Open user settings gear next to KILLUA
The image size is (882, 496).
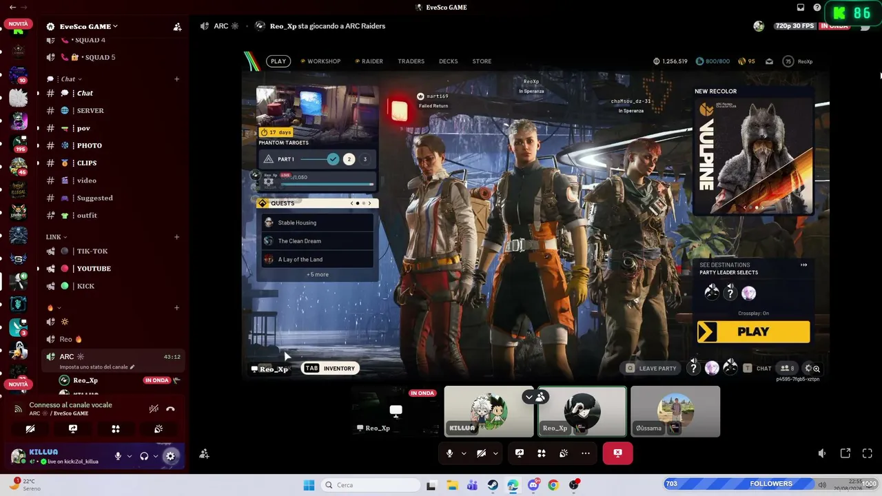170,456
